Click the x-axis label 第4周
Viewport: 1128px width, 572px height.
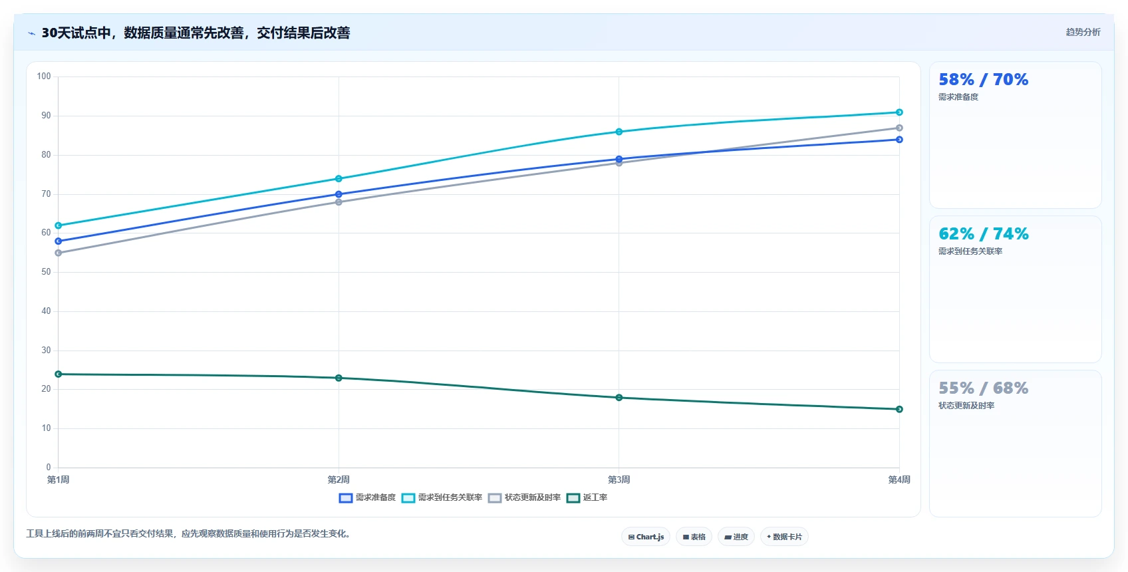899,480
